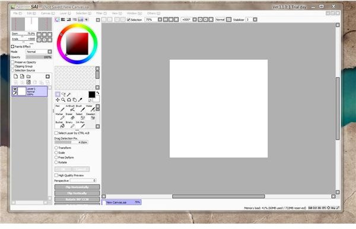Choose the Eraser tool

tap(70, 116)
